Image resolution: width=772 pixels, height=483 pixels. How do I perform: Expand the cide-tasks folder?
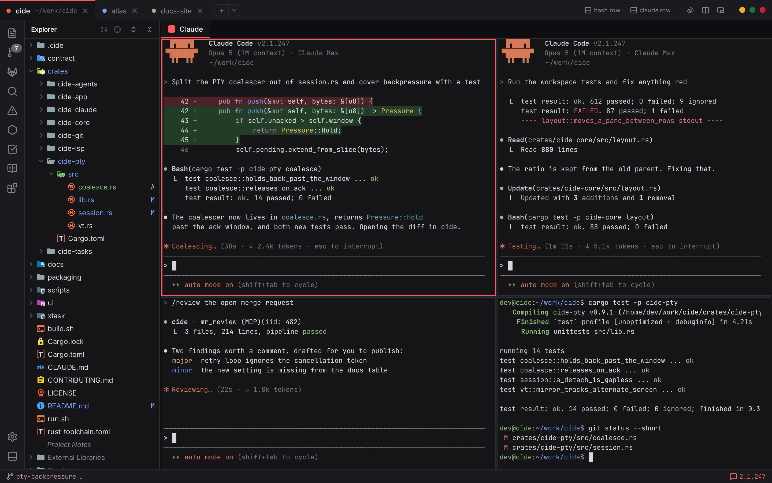41,251
